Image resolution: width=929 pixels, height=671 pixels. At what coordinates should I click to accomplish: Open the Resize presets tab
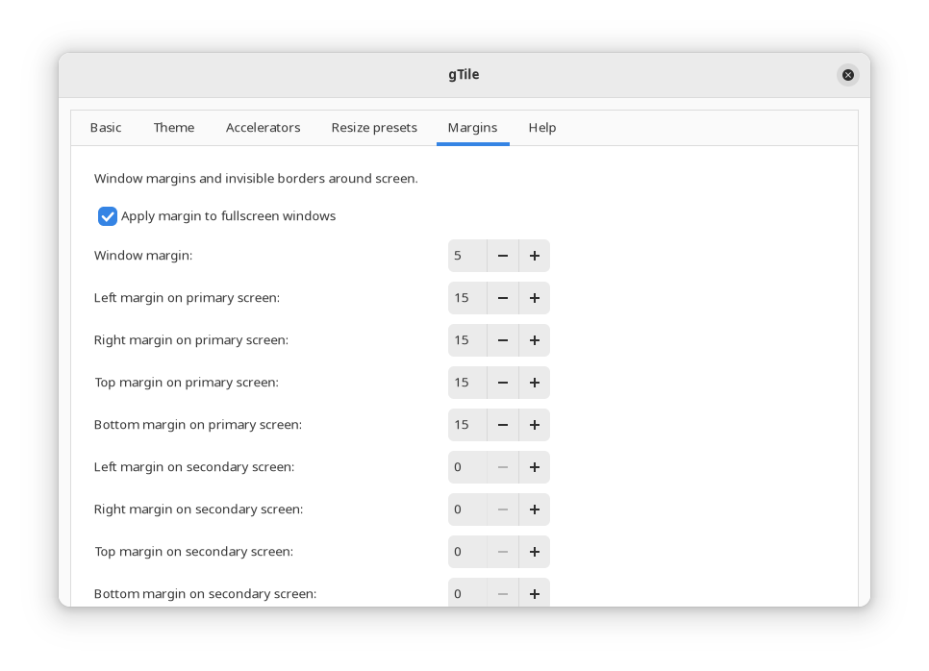(x=374, y=128)
